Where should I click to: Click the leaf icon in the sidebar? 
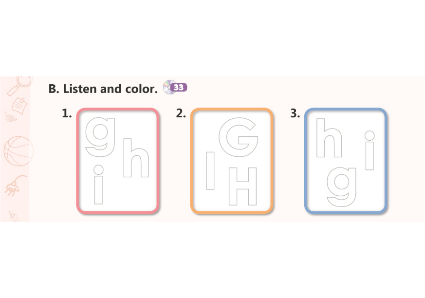pyautogui.click(x=9, y=116)
